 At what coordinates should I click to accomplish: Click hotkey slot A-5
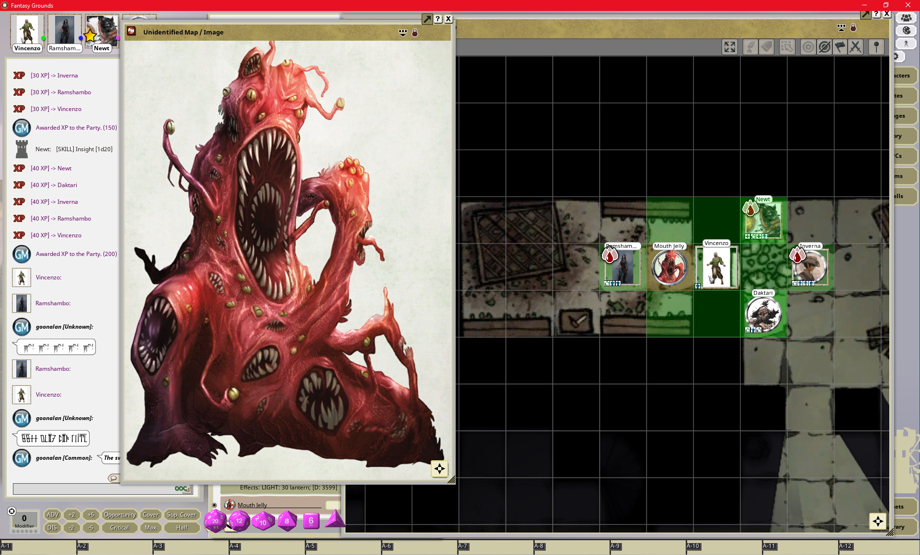click(x=343, y=548)
